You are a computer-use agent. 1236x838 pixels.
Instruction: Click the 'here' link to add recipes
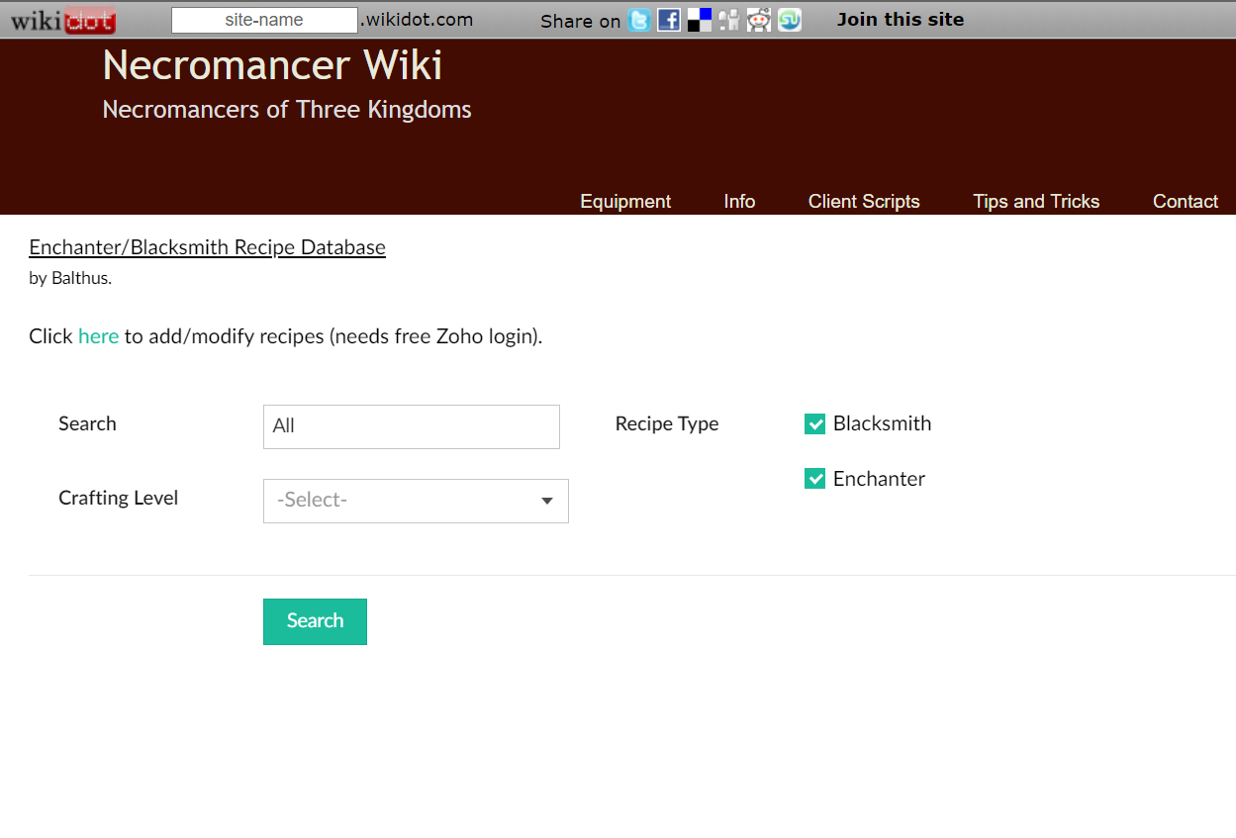(98, 336)
